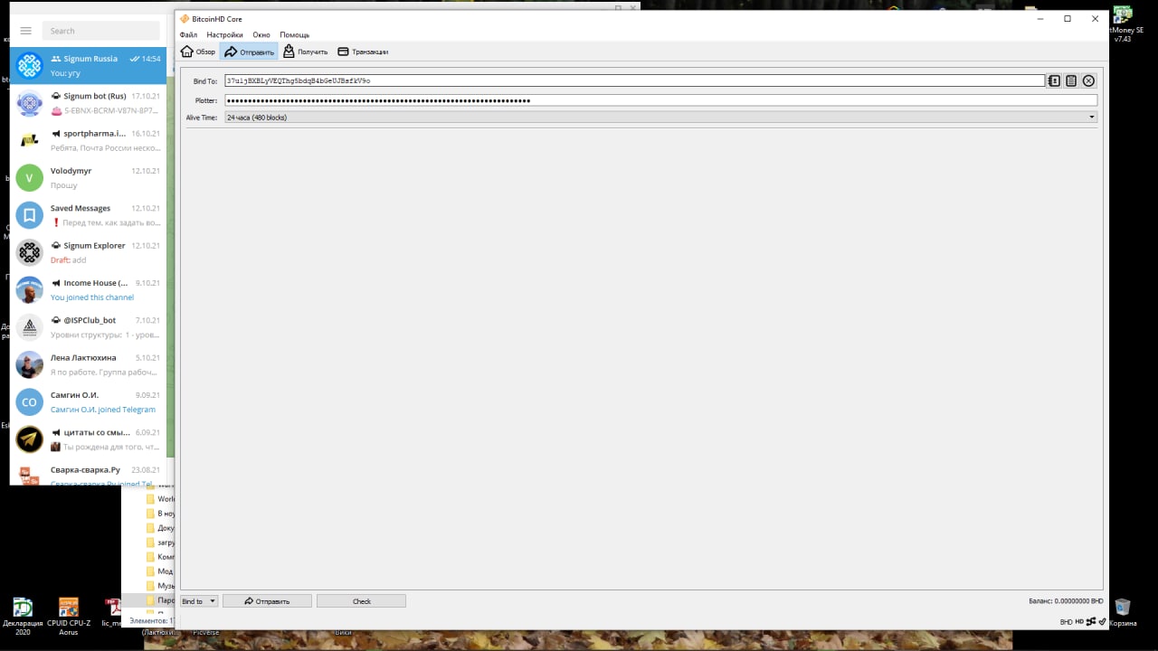Open the WebMoney SE v7.43 desktop shortcut
The image size is (1158, 651).
tap(1124, 24)
